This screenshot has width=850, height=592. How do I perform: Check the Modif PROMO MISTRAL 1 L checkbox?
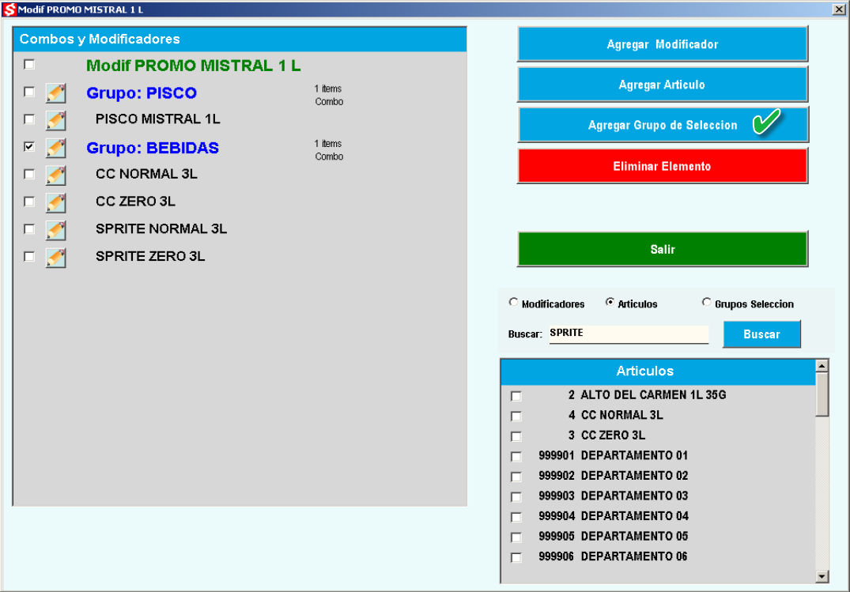[29, 65]
